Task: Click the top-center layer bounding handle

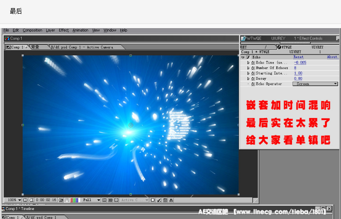Action: coord(130,56)
